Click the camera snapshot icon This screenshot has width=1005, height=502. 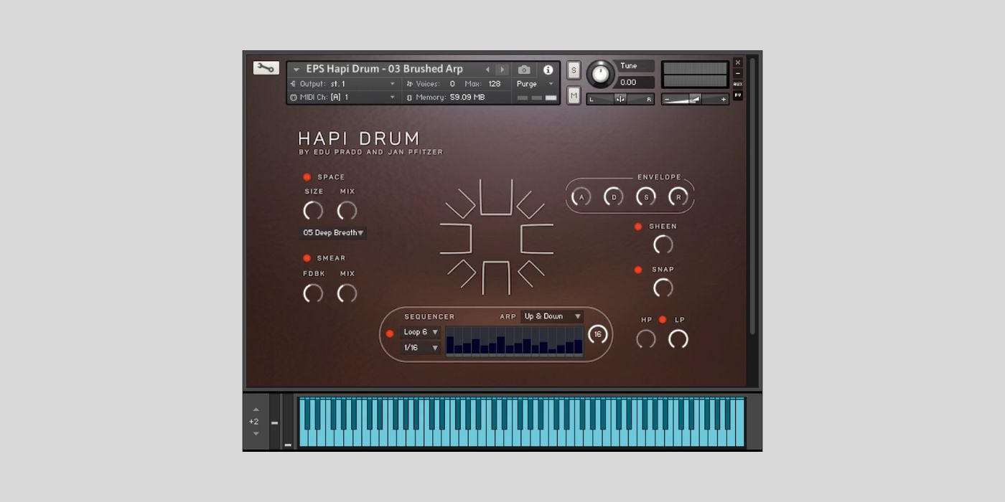[x=524, y=69]
